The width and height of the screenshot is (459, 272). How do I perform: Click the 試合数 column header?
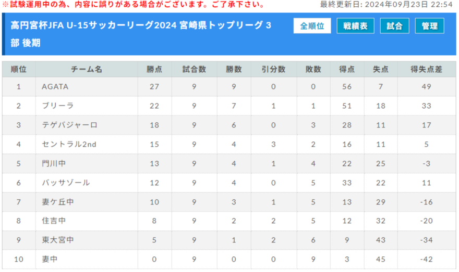[194, 69]
